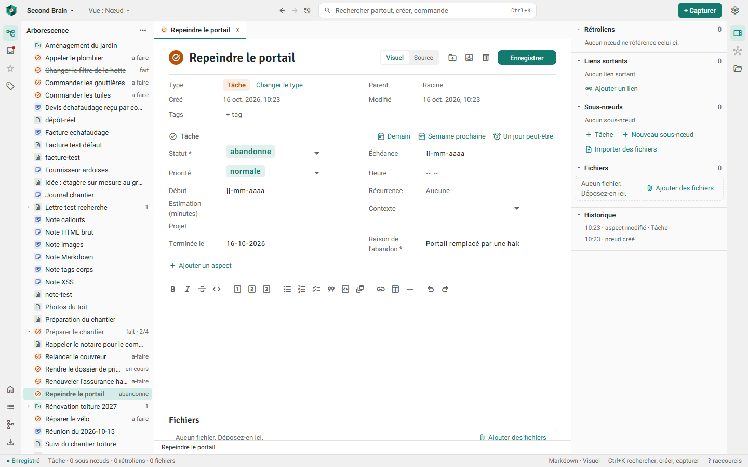
Task: Open the graph view icon in right rail
Action: (738, 51)
